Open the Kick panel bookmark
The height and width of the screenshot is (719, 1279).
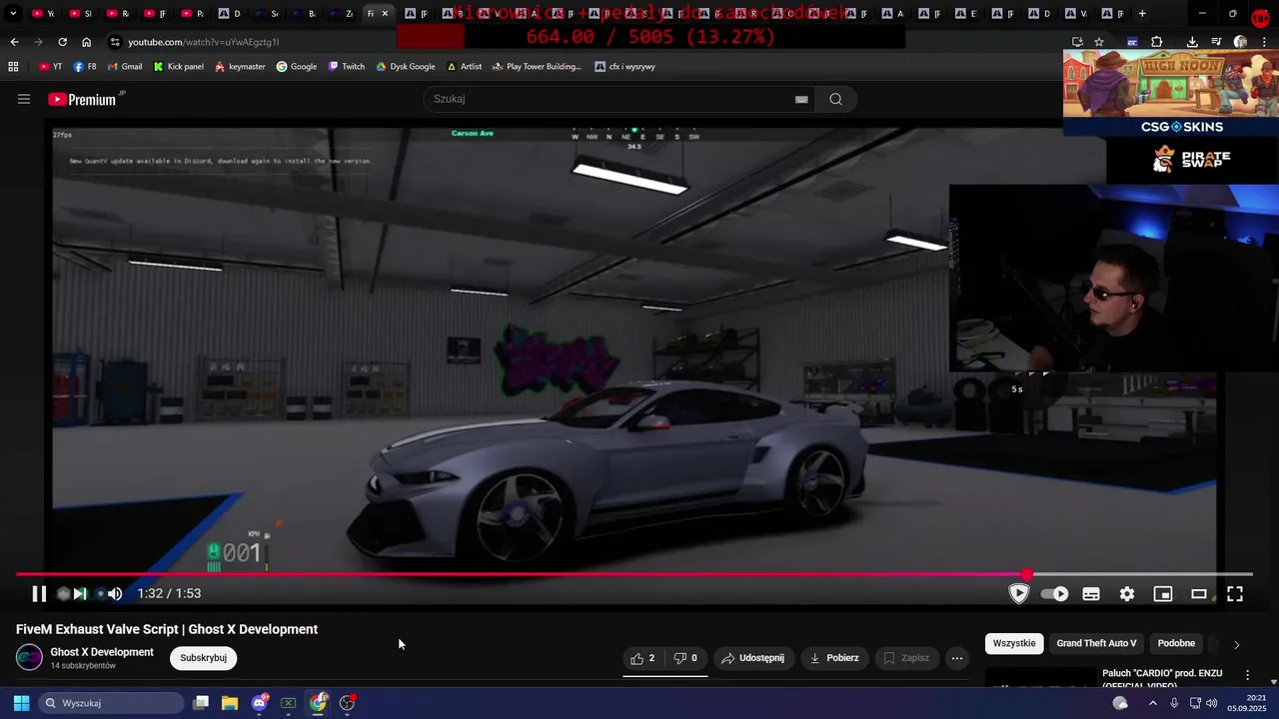tap(178, 67)
